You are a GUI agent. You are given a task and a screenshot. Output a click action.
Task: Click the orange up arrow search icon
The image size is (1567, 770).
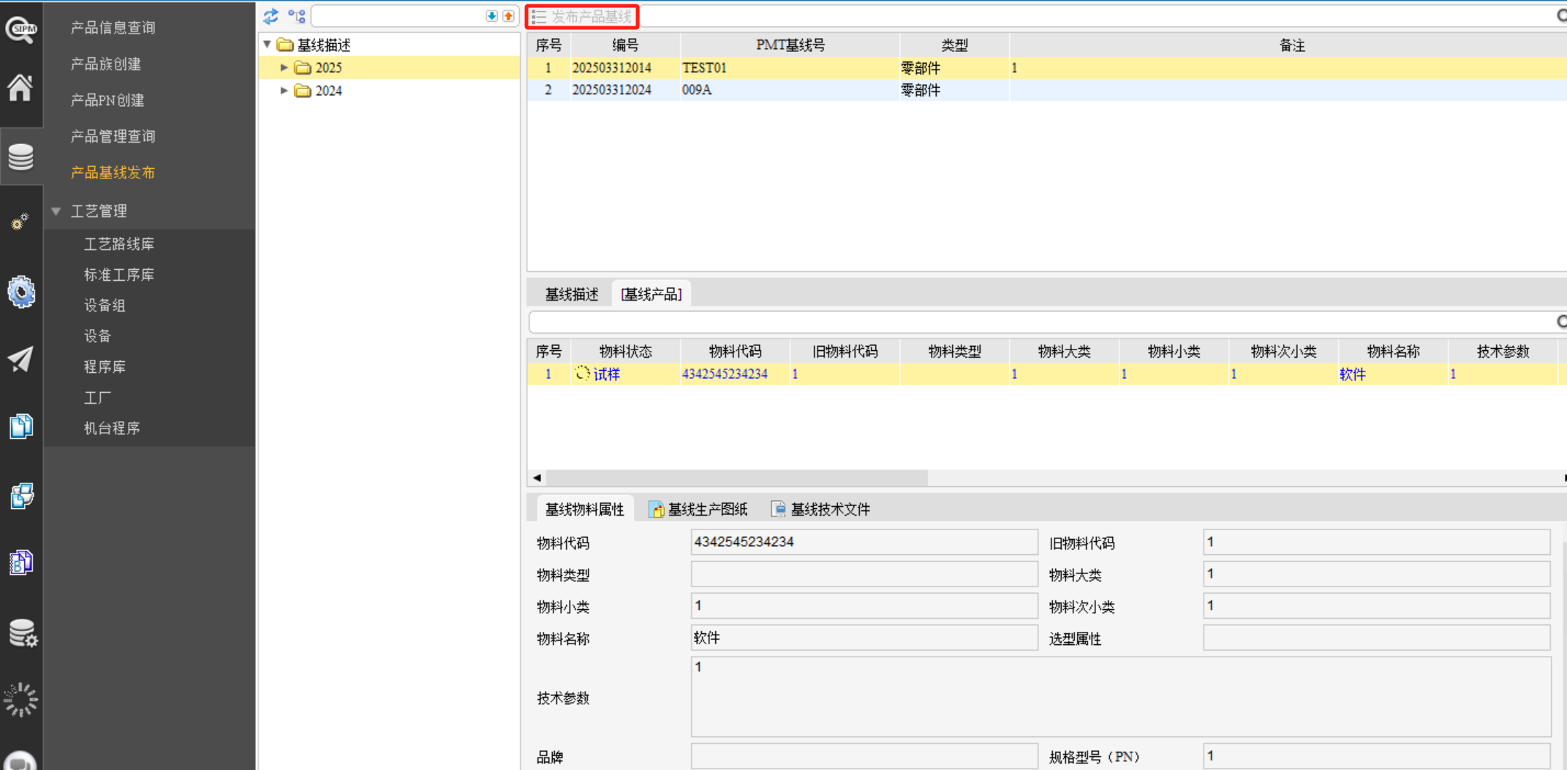coord(508,16)
